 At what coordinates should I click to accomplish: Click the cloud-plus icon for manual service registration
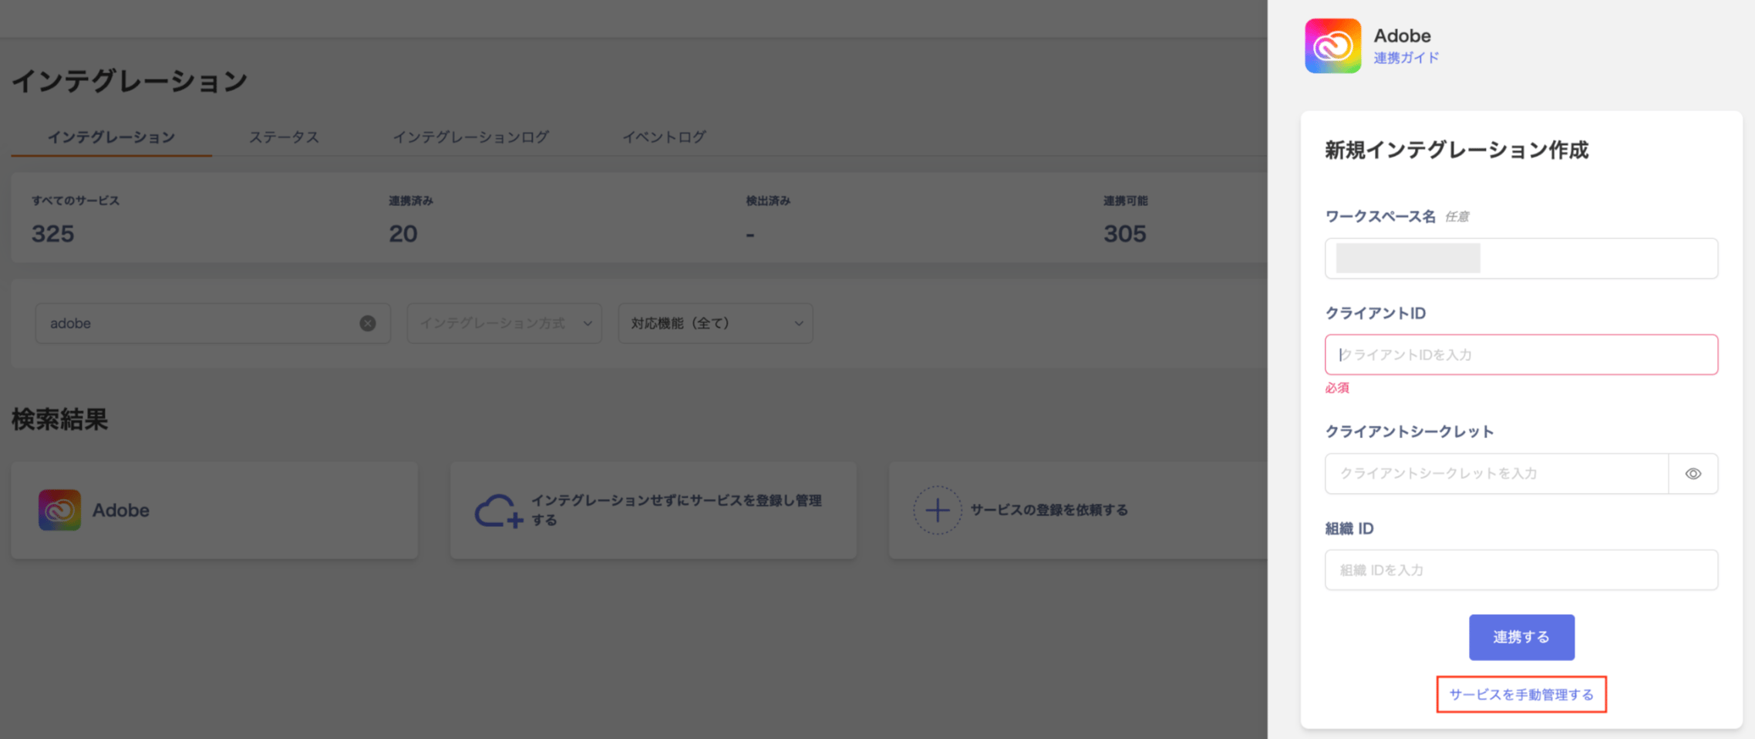coord(498,511)
